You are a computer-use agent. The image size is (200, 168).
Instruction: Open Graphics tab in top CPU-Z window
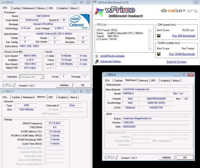pos(63,8)
